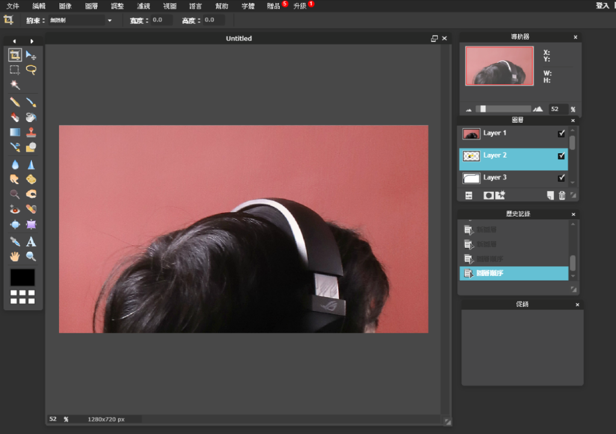Select the Pencil tool
This screenshot has width=616, height=434.
click(x=15, y=102)
